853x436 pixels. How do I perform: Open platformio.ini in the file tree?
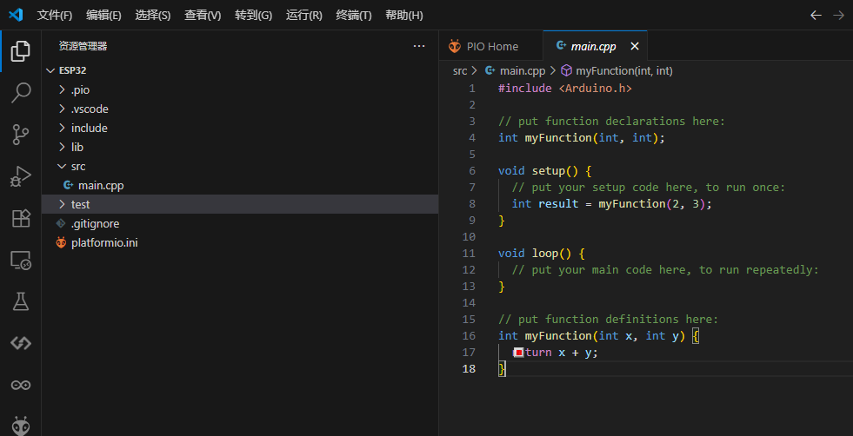(104, 242)
